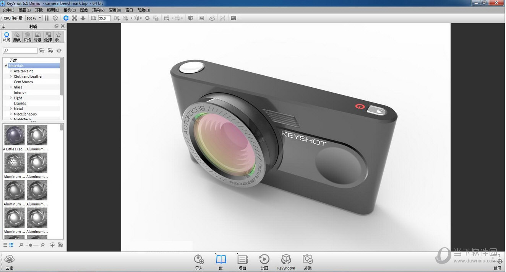Switch to the 环境 (Environments) library tab

[x=27, y=36]
